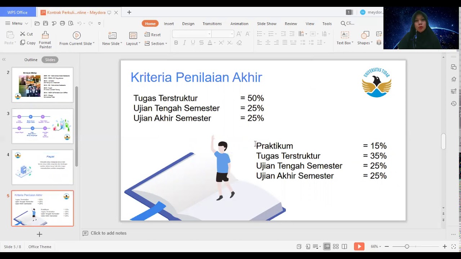Clear formatting with the eraser icon

(239, 43)
